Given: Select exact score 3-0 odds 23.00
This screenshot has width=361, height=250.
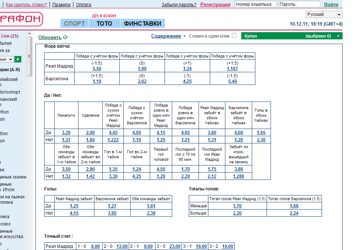Looking at the screenshot, I should [x=175, y=246].
